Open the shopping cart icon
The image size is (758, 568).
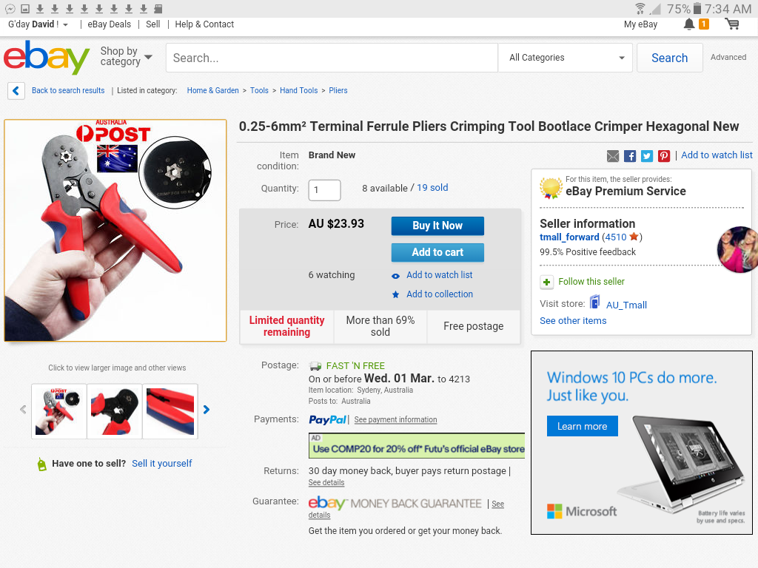pos(732,24)
